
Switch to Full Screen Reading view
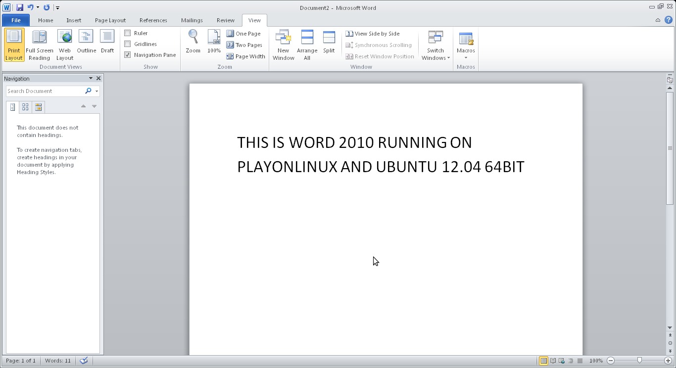39,45
